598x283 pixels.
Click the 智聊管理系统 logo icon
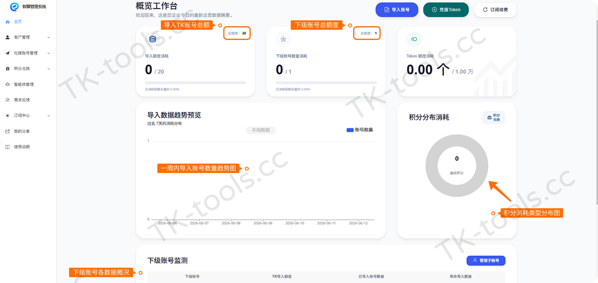[14, 7]
